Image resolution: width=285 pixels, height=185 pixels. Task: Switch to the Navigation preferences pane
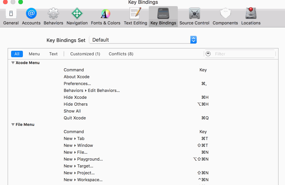click(x=77, y=17)
